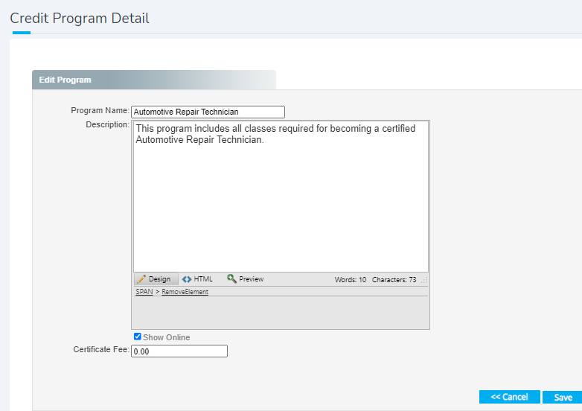Toggle the Show Online checkbox
The image size is (582, 411).
[x=138, y=337]
